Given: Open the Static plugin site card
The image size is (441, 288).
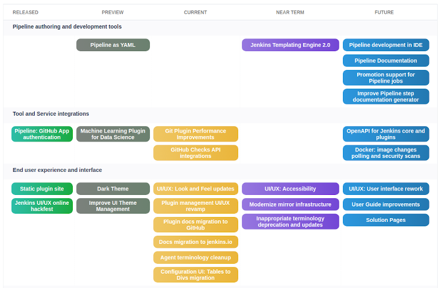Looking at the screenshot, I should [42, 189].
